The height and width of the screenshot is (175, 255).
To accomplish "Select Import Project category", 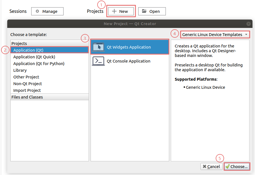I will point(27,90).
